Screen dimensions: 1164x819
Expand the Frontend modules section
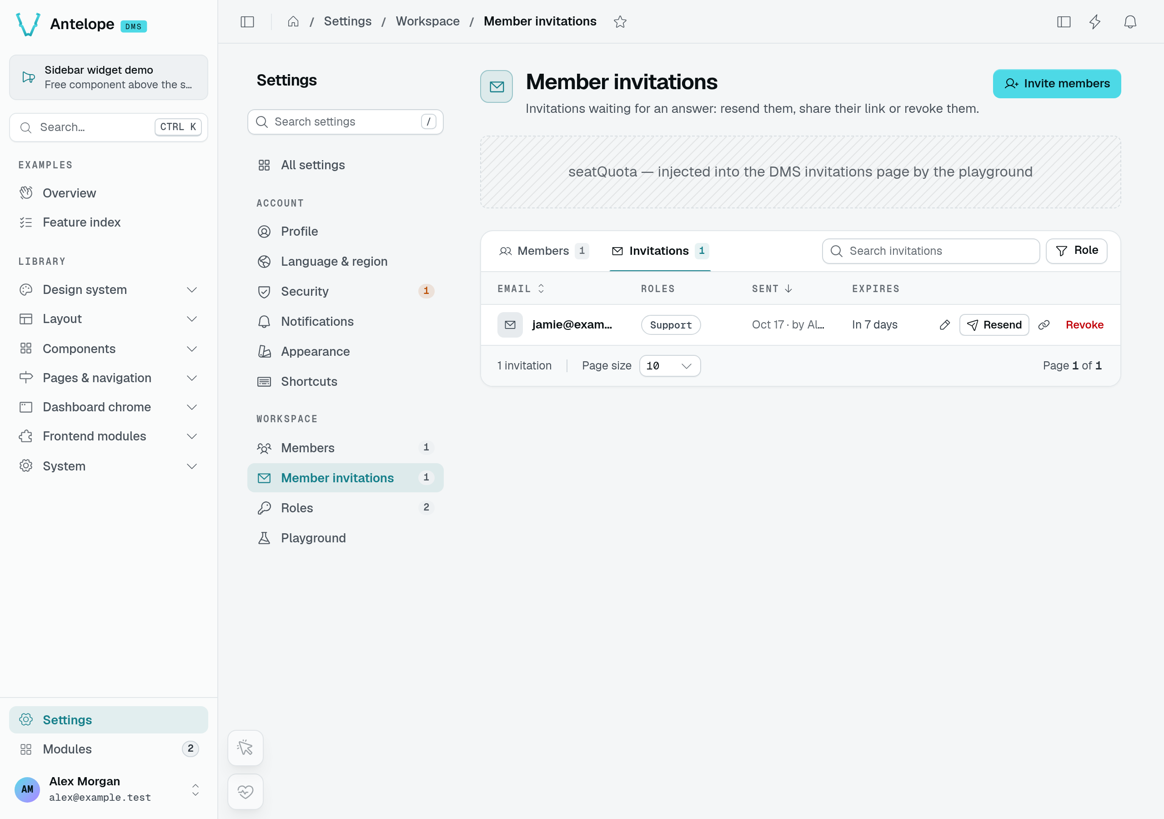109,436
